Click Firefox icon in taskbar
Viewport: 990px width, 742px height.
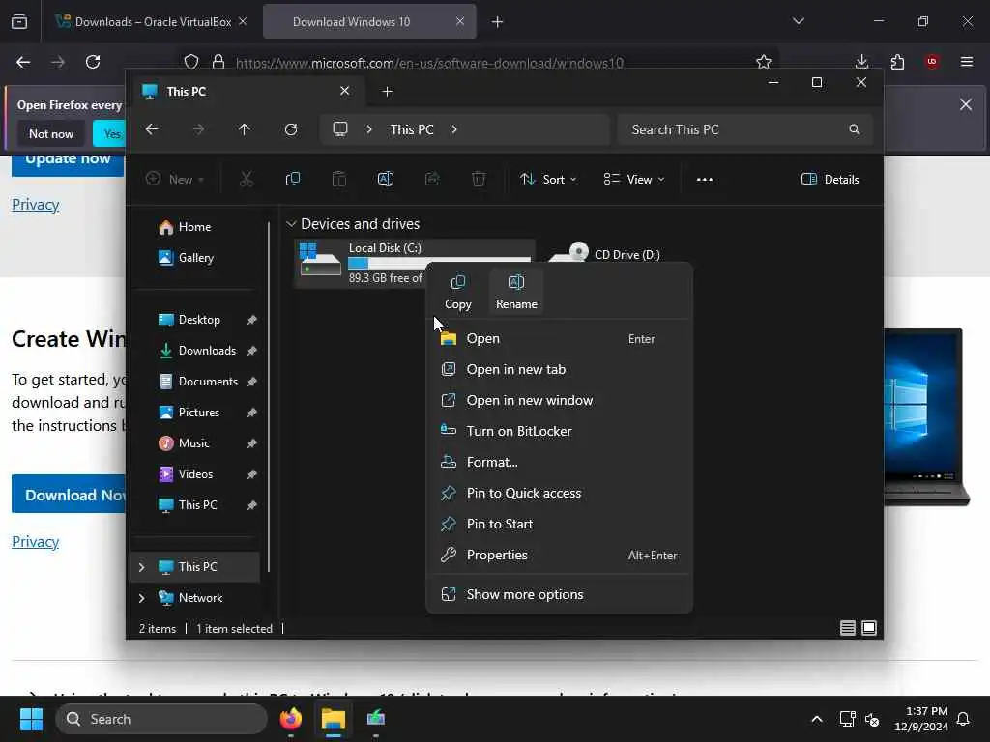291,719
